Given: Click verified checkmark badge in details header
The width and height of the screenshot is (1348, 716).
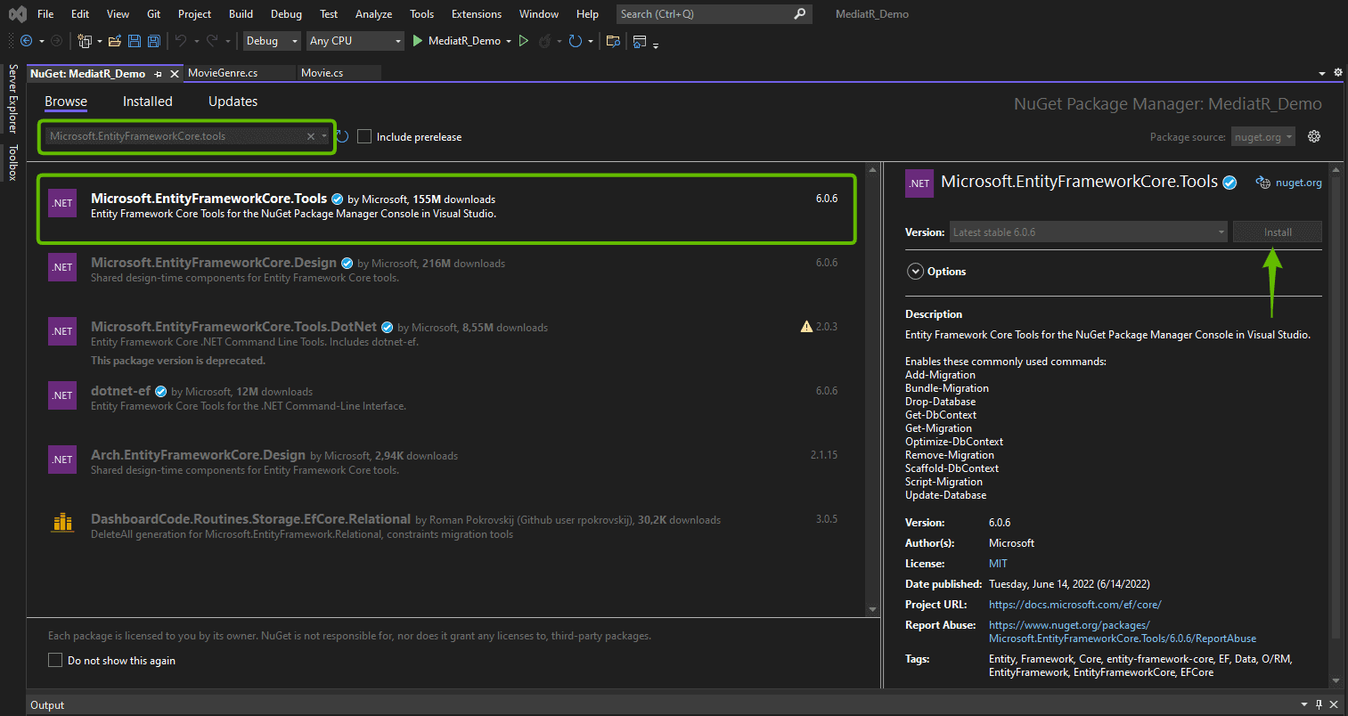Looking at the screenshot, I should 1230,183.
